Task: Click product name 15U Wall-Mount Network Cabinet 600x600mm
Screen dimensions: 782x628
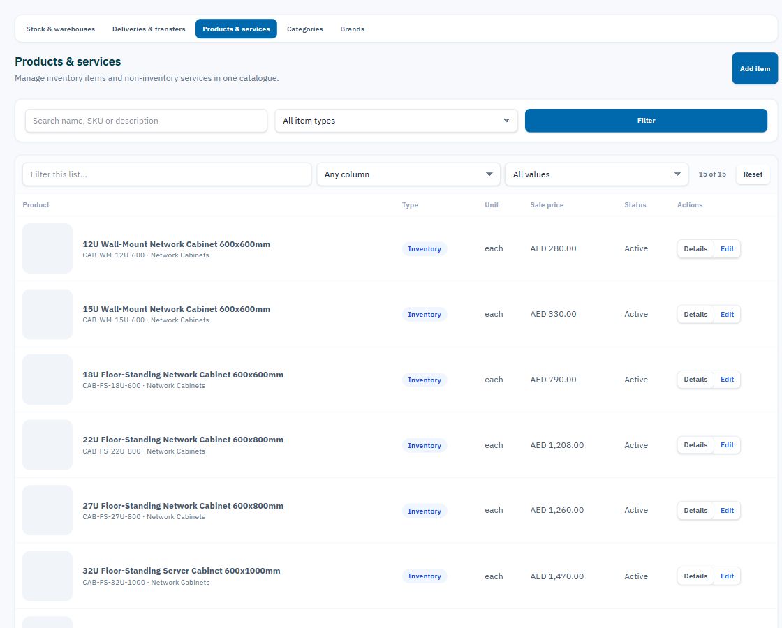Action: click(176, 309)
